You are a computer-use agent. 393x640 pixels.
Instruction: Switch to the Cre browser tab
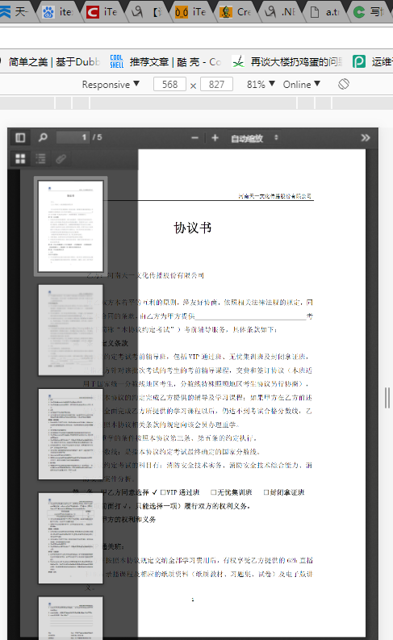click(236, 12)
